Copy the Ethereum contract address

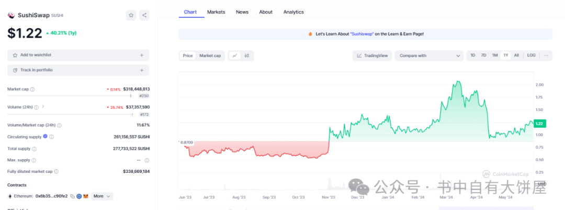tap(72, 196)
